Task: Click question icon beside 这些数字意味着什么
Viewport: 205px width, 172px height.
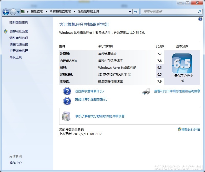Action: point(67,91)
